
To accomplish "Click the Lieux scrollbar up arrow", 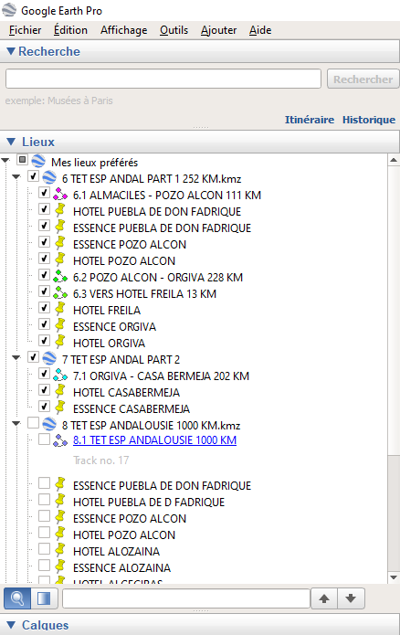I will click(x=394, y=160).
